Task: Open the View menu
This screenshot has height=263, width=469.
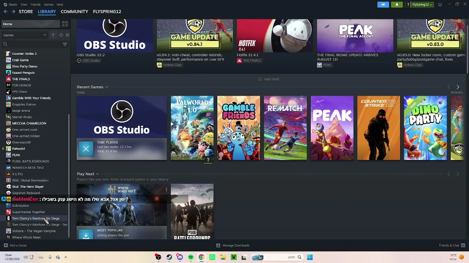Action: [24, 5]
